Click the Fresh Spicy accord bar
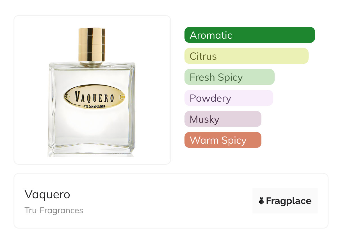This screenshot has width=342, height=242. click(229, 77)
